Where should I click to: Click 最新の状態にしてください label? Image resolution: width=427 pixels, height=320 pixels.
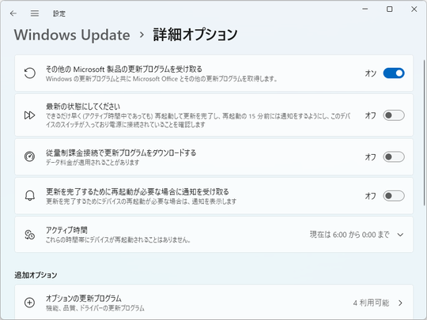pyautogui.click(x=83, y=107)
